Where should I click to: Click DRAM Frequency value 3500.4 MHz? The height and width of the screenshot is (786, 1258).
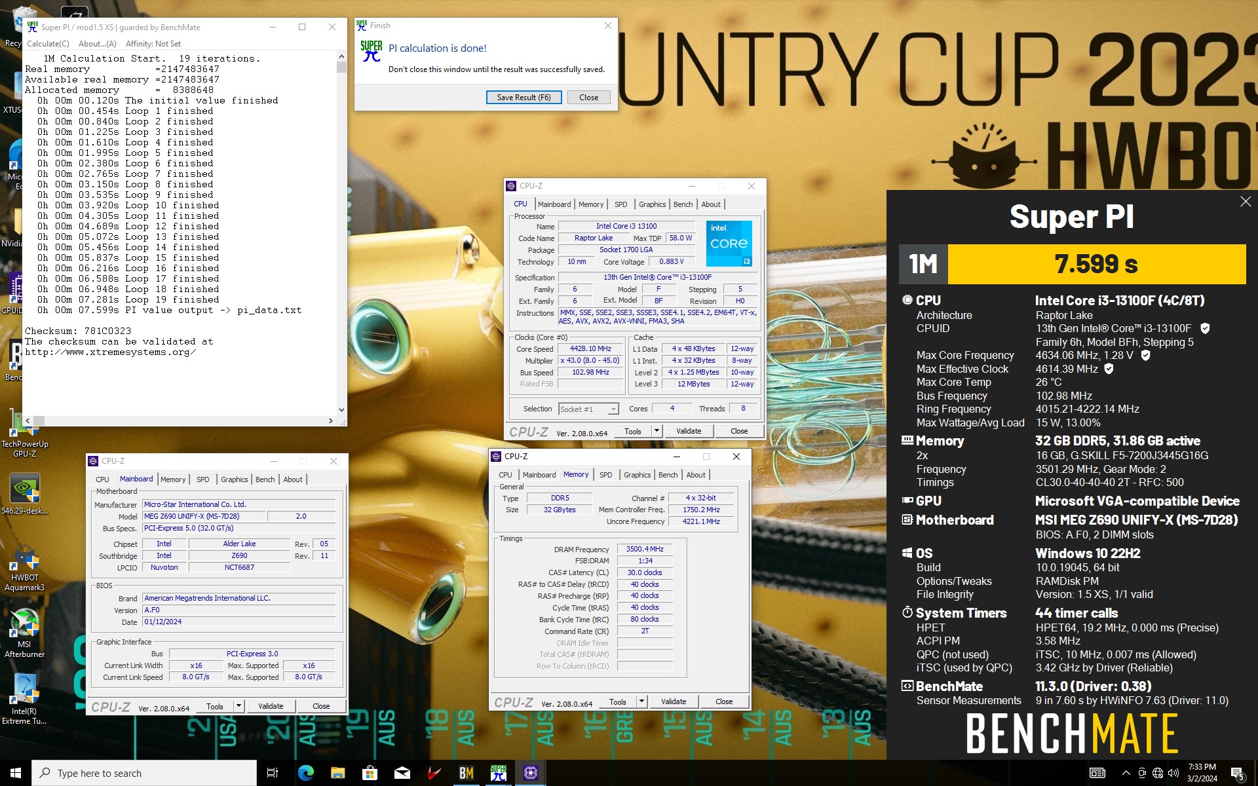[x=645, y=550]
